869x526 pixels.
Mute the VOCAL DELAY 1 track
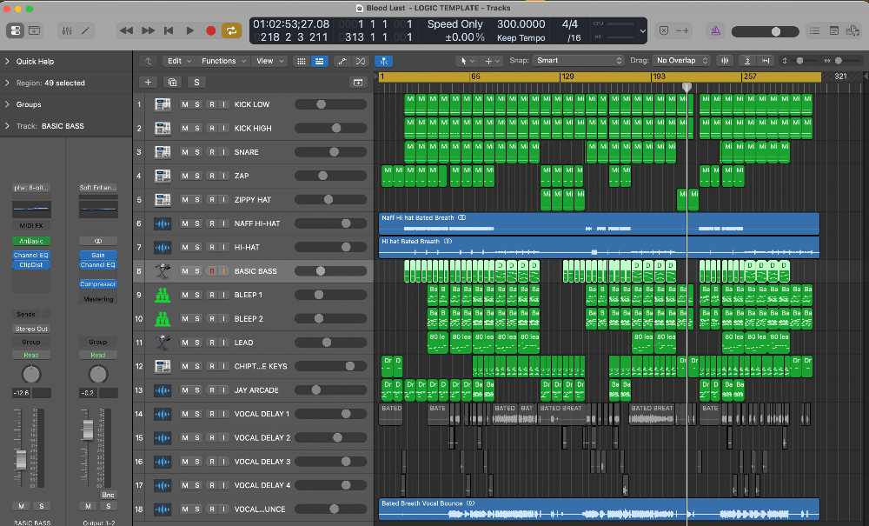(x=185, y=414)
